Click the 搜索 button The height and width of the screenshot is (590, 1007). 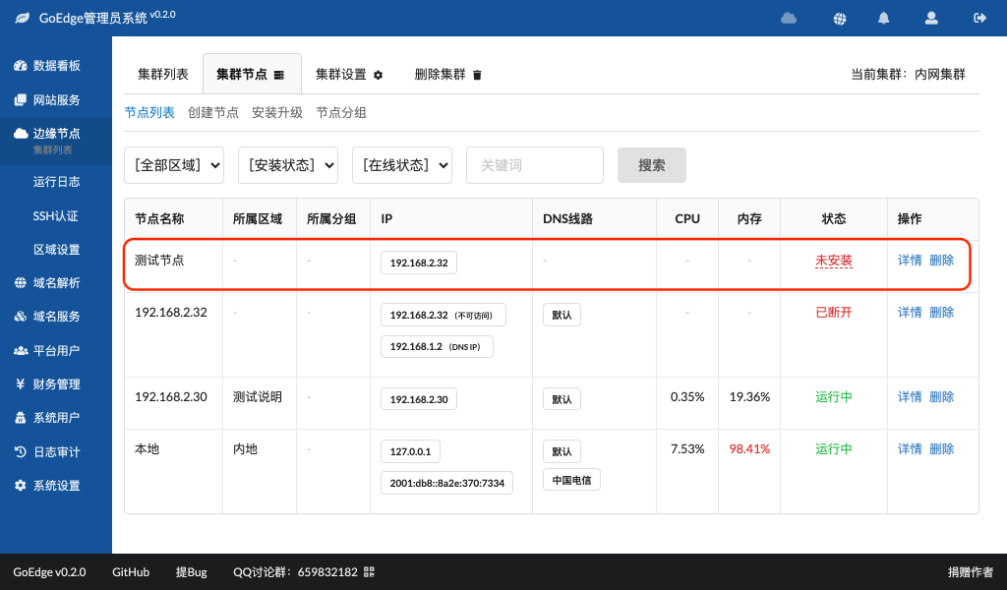tap(652, 165)
